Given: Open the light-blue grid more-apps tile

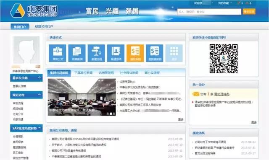Looking at the screenshot, I should pos(174,53).
